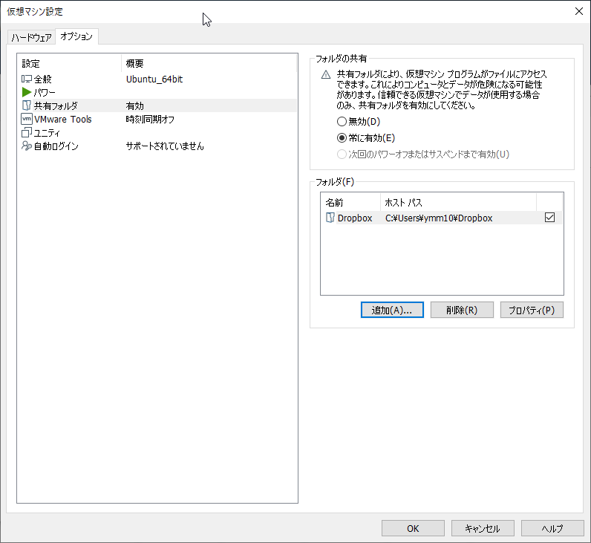The image size is (591, 543).
Task: Click the Dropbox folder icon in list
Action: tap(330, 218)
